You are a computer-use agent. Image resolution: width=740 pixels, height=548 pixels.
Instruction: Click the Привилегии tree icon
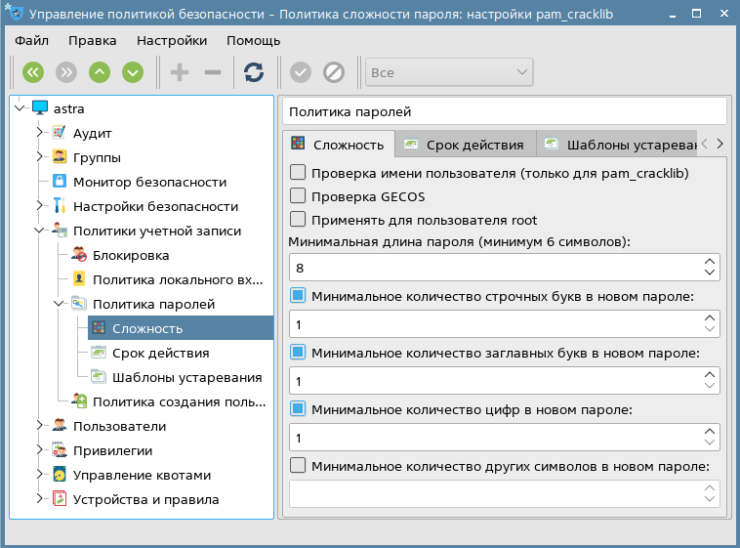59,450
